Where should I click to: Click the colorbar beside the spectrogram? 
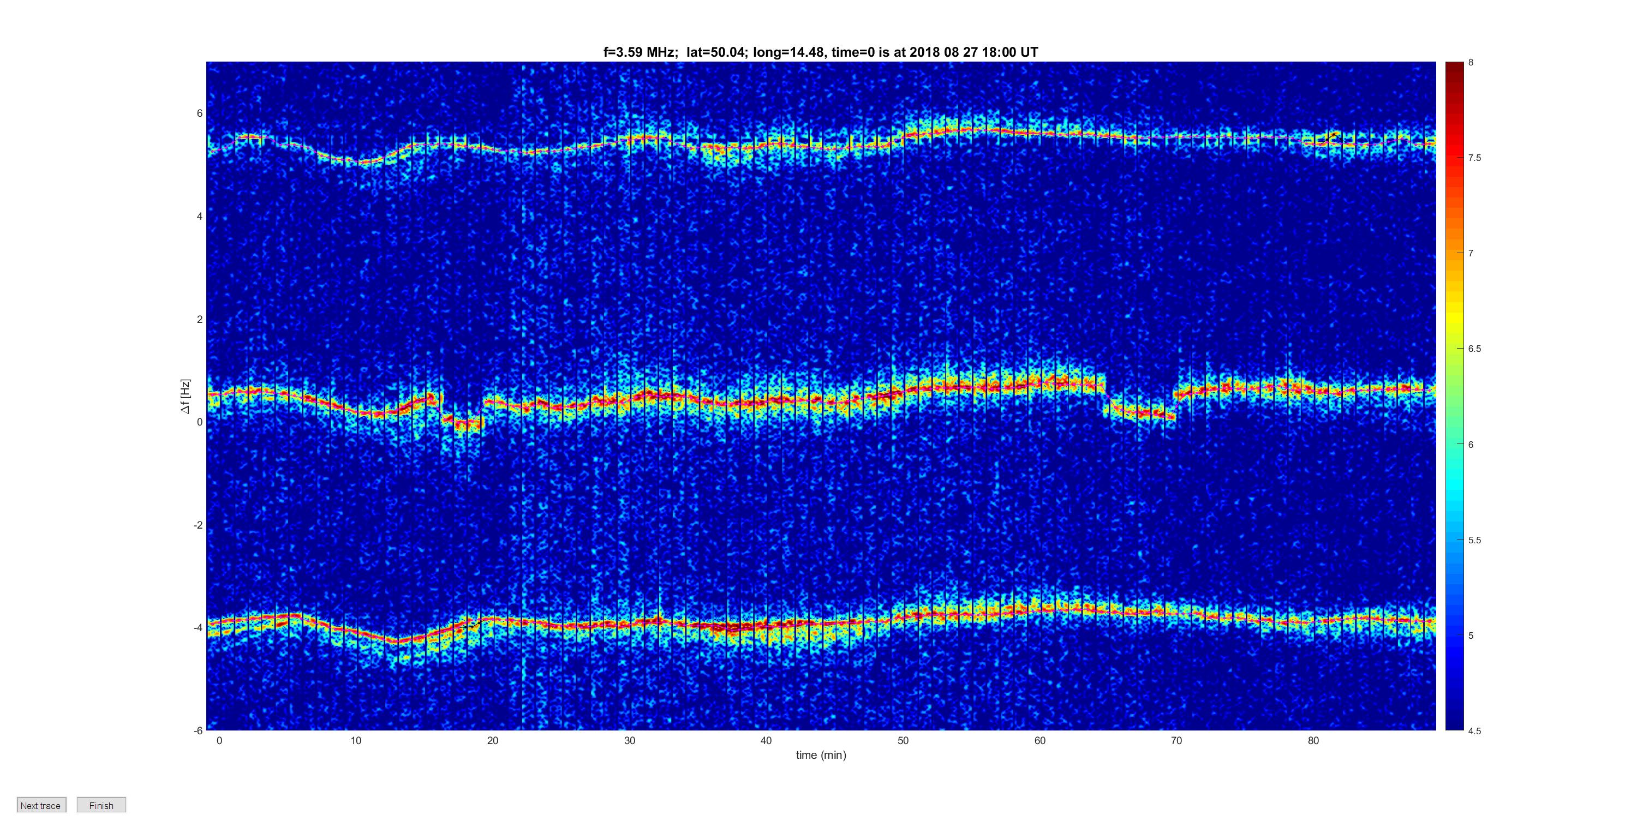[x=1455, y=396]
